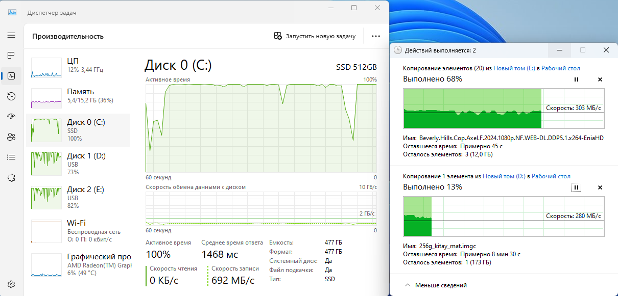Click the 692 МБ/с write speed value
The width and height of the screenshot is (618, 296).
point(233,280)
